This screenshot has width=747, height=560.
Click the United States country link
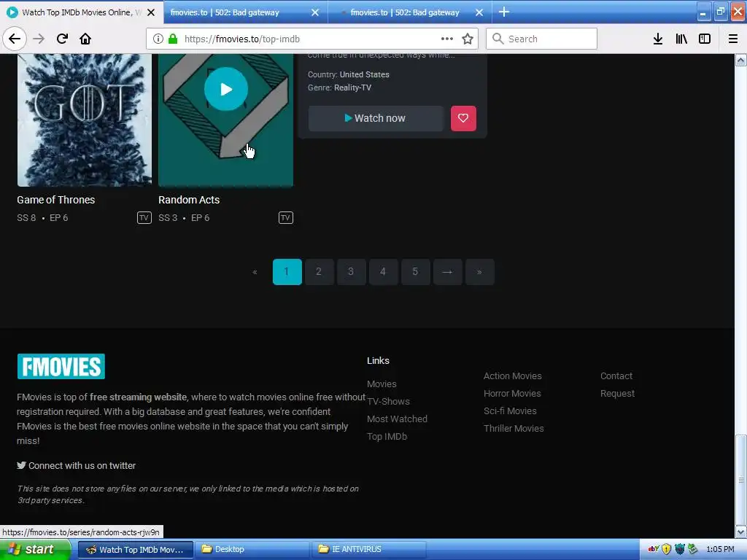(365, 75)
